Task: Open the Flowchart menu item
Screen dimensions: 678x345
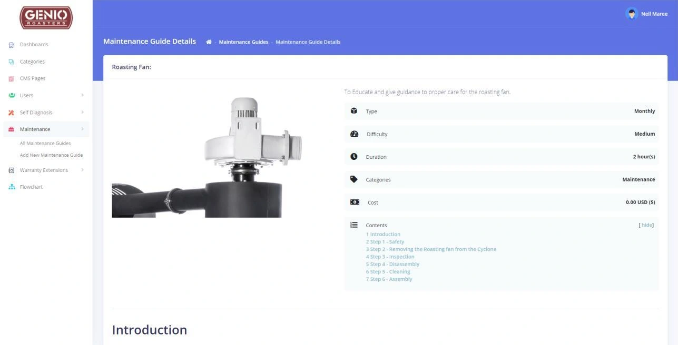Action: 31,187
